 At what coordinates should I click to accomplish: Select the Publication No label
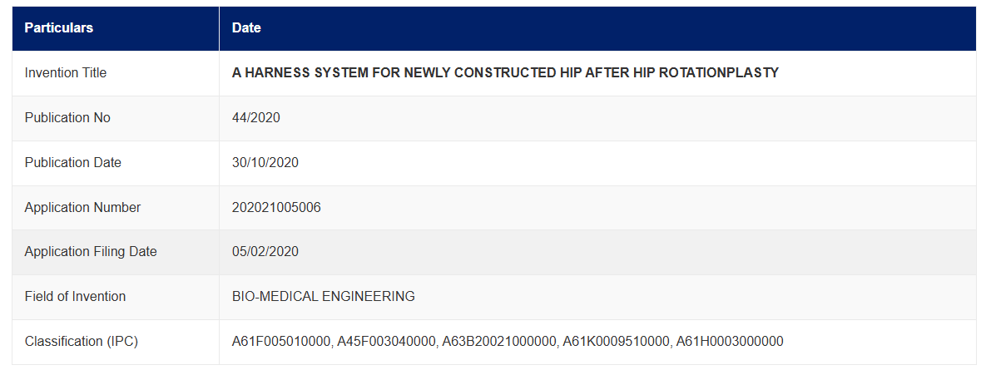pos(67,118)
